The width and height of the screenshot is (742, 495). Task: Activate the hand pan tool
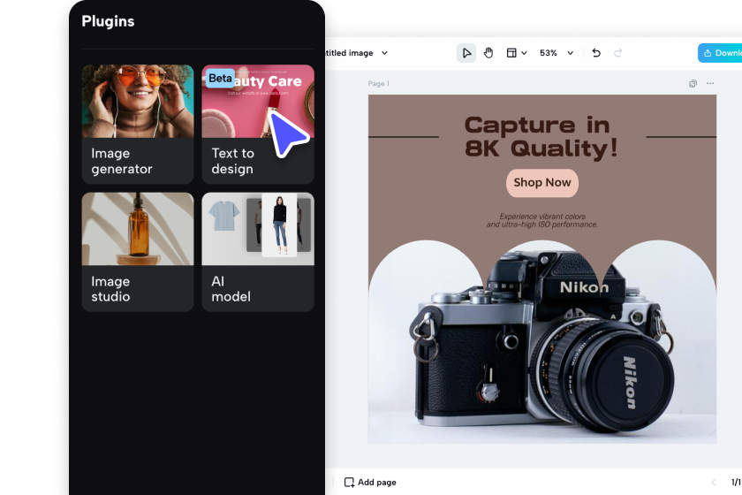coord(488,53)
